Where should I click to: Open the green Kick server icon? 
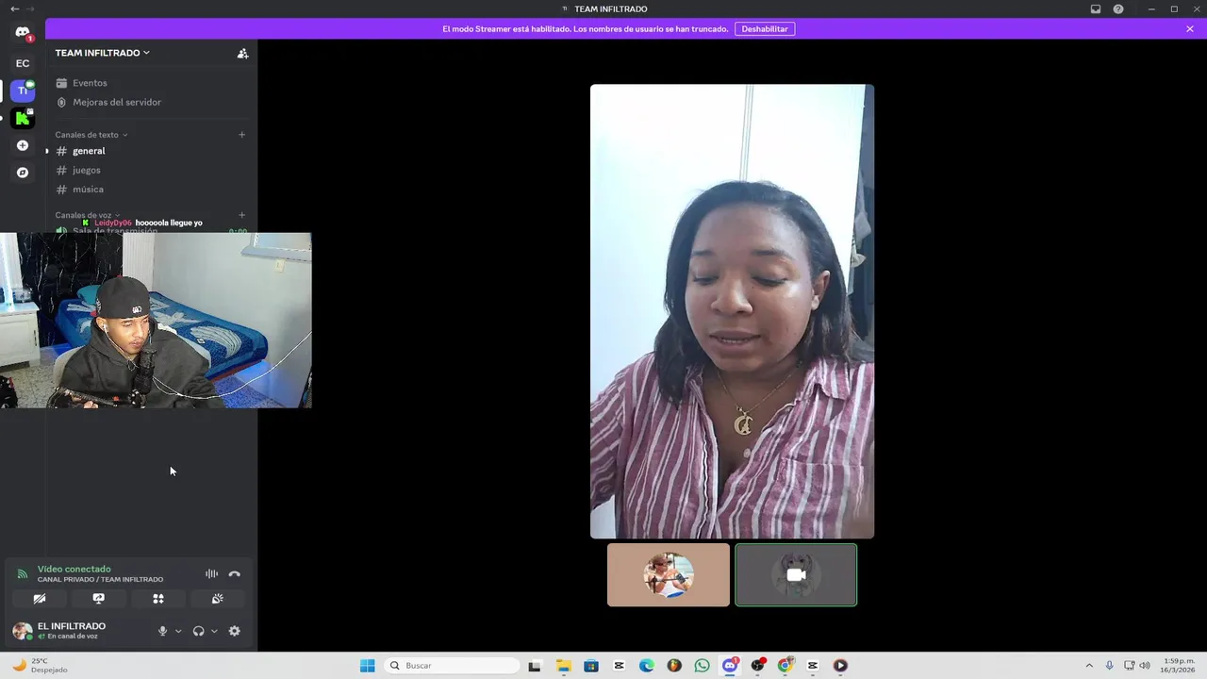[x=23, y=118]
